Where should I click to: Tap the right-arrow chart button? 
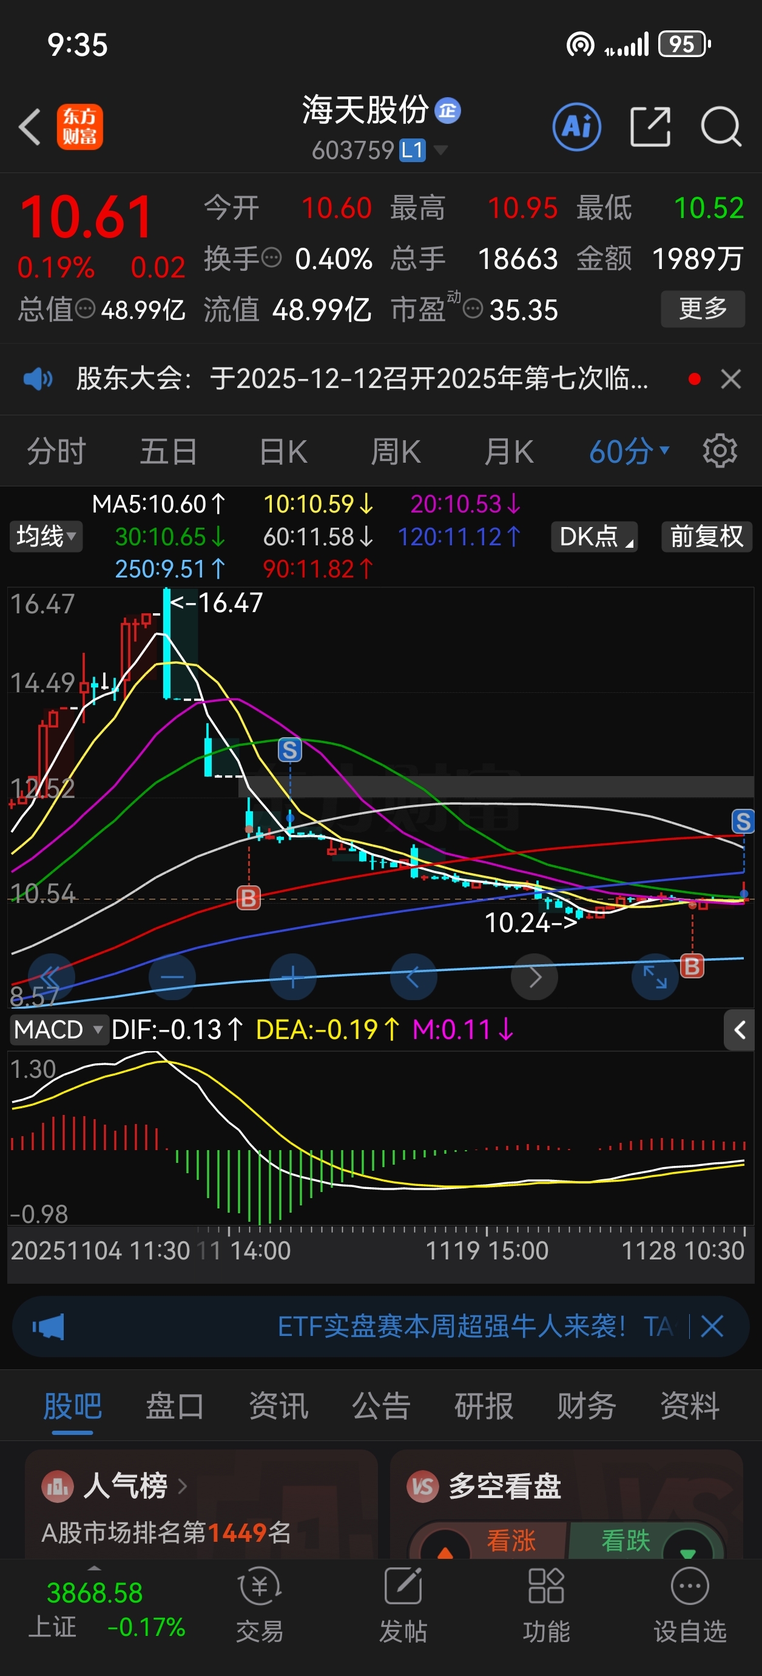[534, 976]
